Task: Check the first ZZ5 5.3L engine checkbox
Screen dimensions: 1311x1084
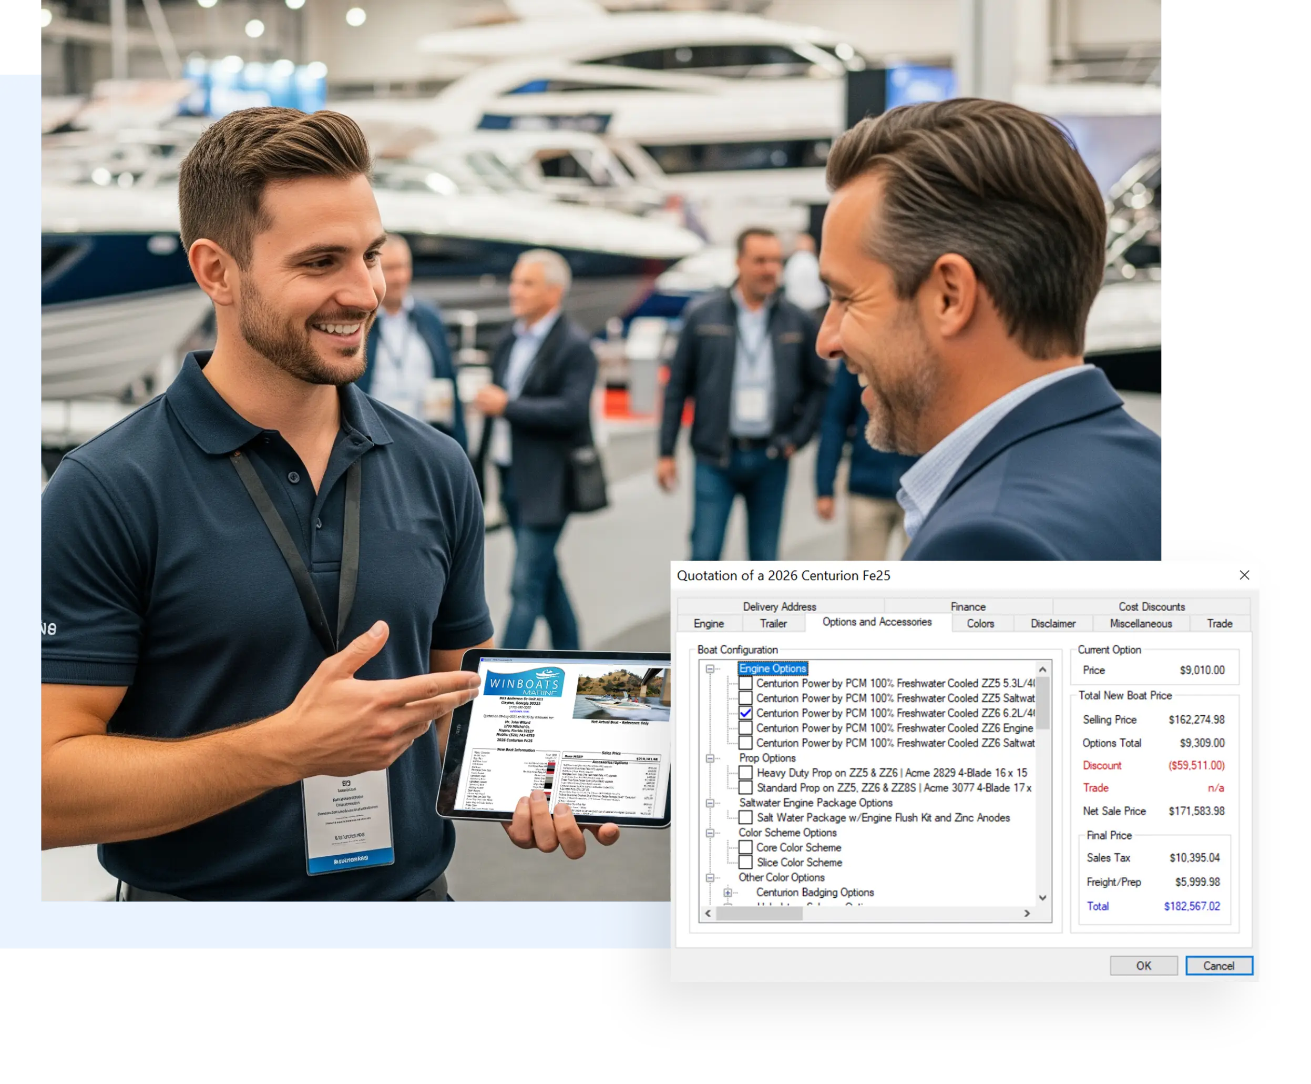Action: click(x=746, y=683)
